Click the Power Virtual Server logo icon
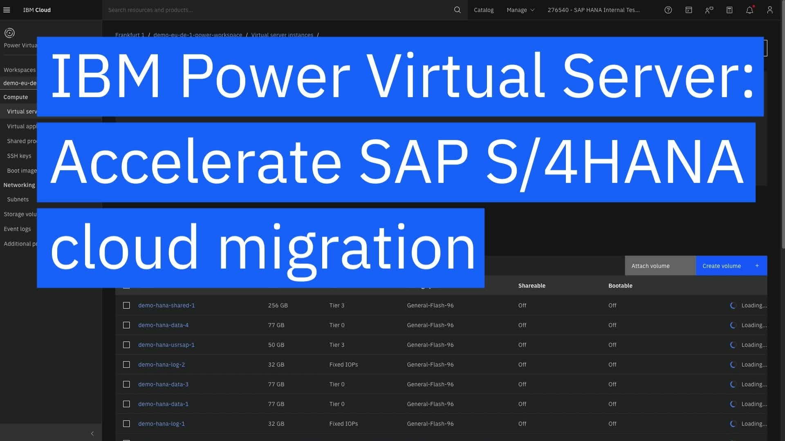The image size is (785, 441). pos(9,33)
